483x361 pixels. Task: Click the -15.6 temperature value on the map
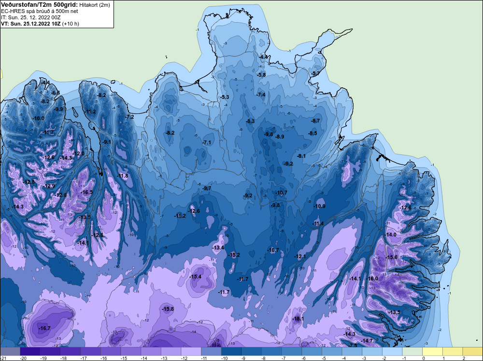click(392, 257)
